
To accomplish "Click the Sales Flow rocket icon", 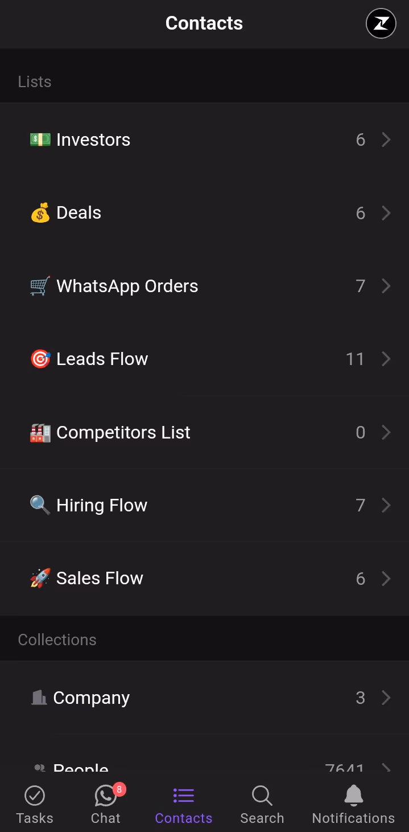I will pos(39,578).
